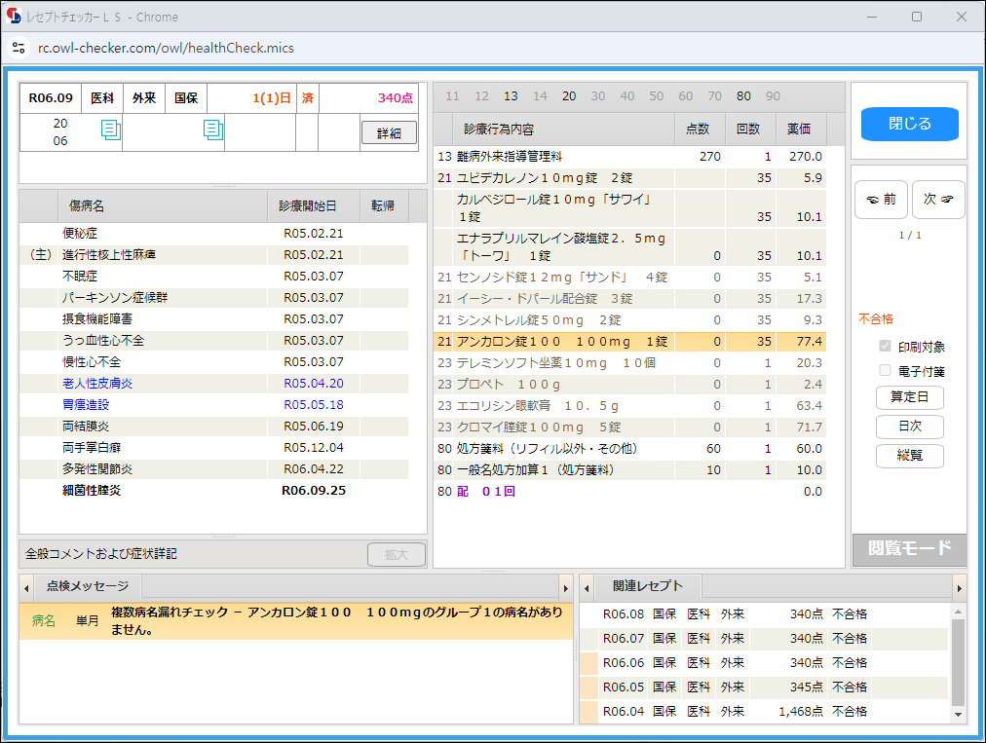Select the 多発性関節炎 disease row
The image size is (986, 743).
pyautogui.click(x=213, y=469)
